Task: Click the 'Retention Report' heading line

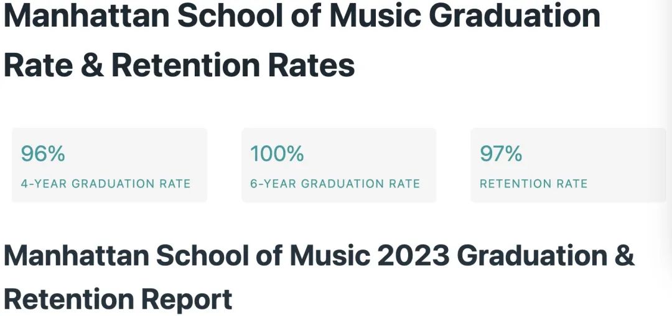Action: point(118,299)
